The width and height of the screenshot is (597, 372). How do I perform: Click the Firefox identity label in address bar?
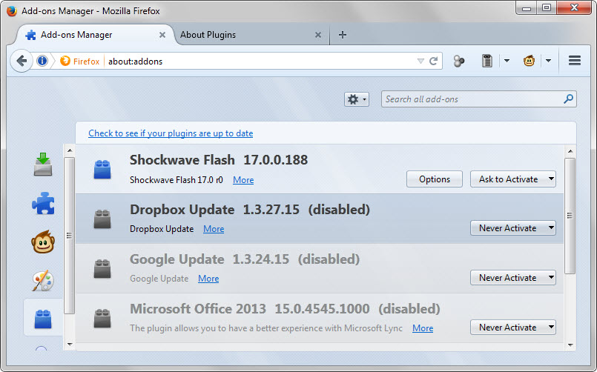pos(80,62)
